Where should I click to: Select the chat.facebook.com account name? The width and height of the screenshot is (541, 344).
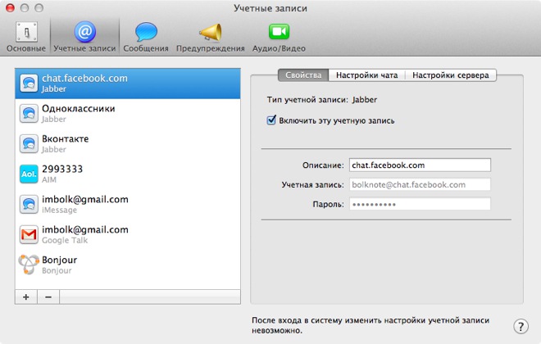84,79
